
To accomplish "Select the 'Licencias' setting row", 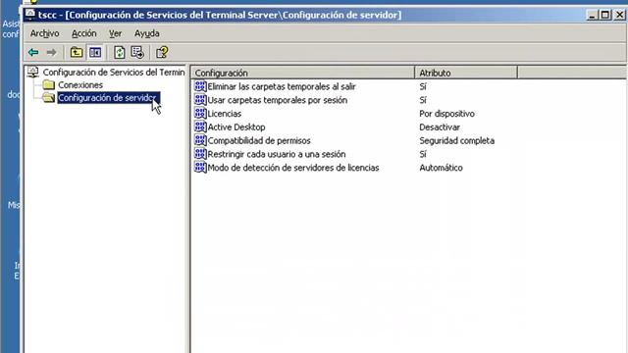I will [225, 114].
